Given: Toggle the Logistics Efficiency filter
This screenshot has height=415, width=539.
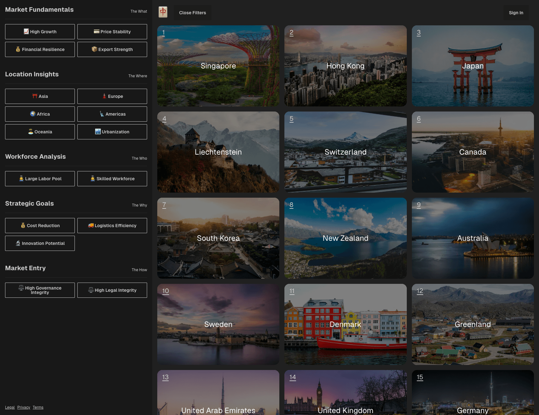Looking at the screenshot, I should tap(112, 226).
